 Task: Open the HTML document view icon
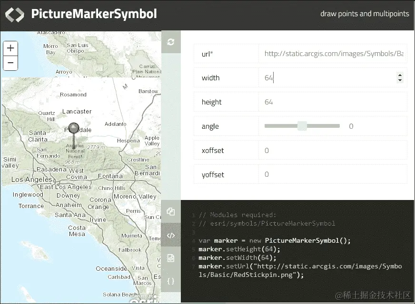pos(171,258)
